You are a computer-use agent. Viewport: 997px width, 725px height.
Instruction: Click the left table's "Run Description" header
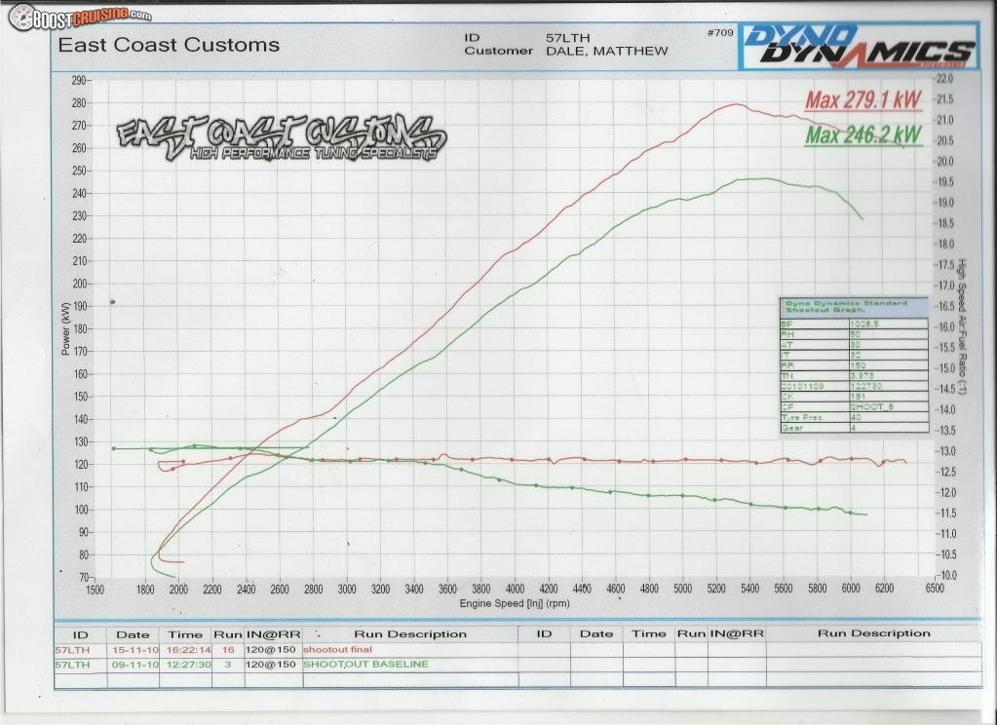(410, 634)
